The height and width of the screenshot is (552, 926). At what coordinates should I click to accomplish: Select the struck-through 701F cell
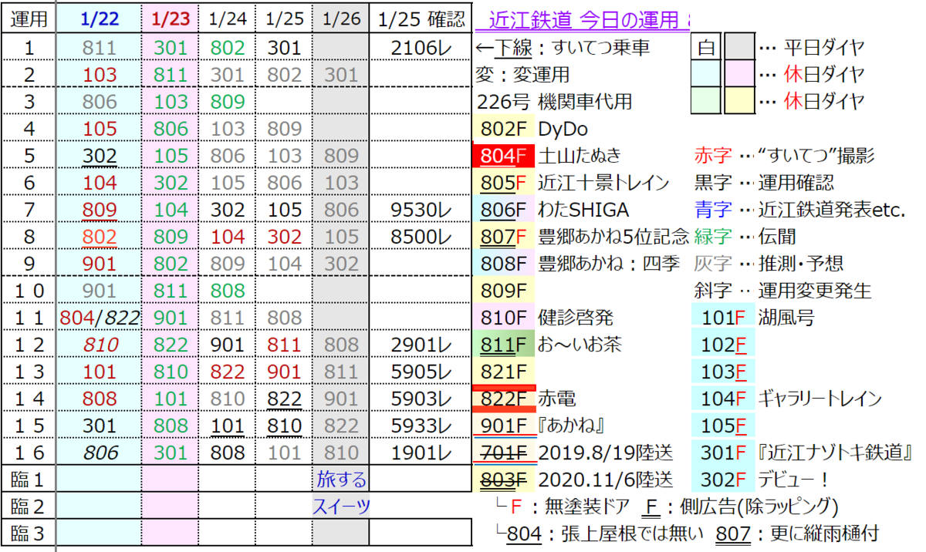[503, 453]
